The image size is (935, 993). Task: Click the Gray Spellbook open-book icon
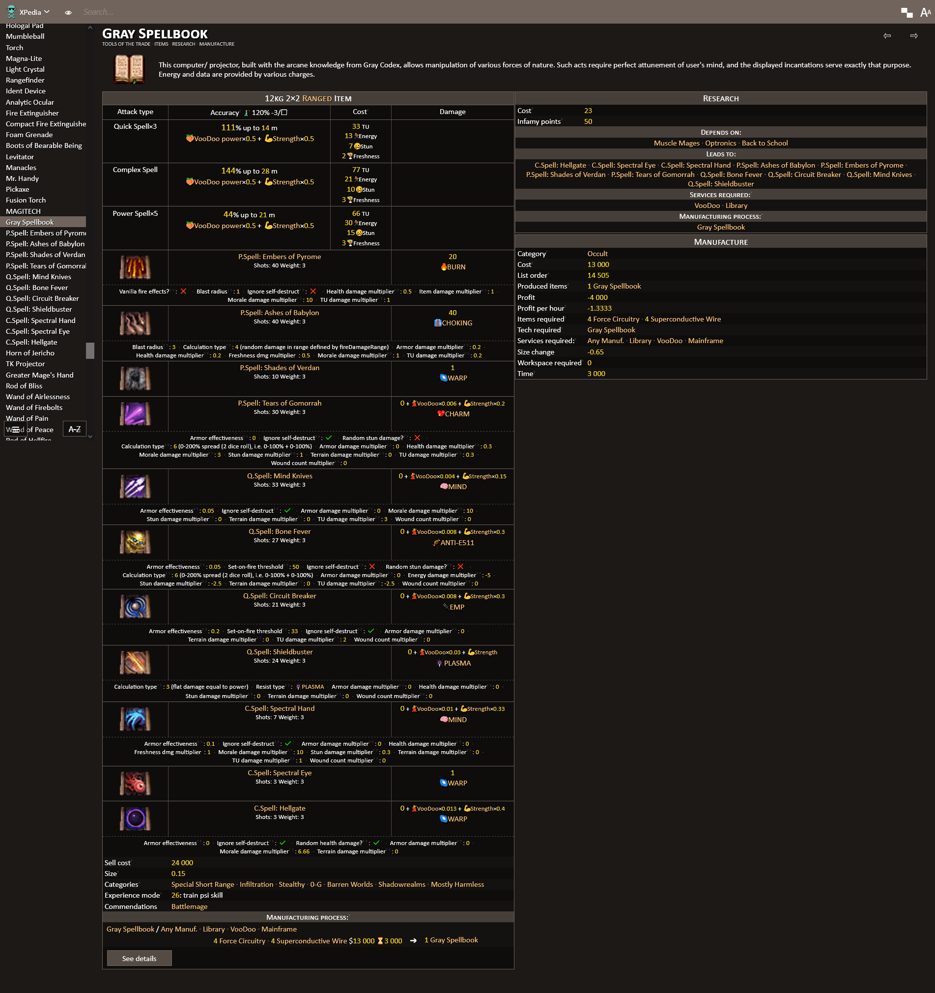pyautogui.click(x=129, y=69)
